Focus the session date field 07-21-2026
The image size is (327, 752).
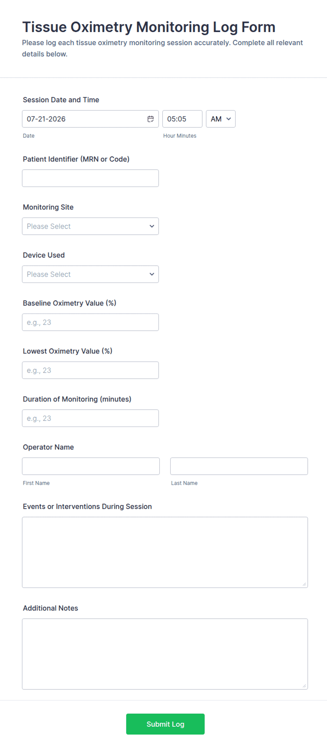[x=90, y=119]
